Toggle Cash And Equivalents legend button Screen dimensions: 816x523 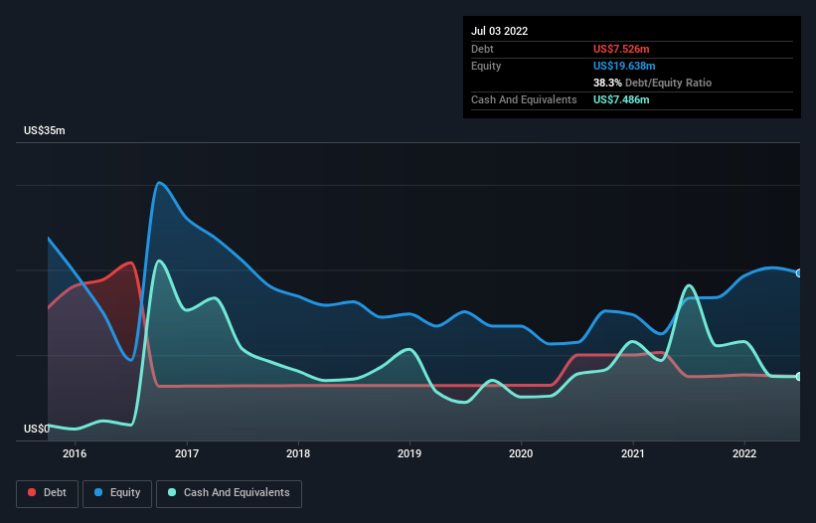point(229,493)
